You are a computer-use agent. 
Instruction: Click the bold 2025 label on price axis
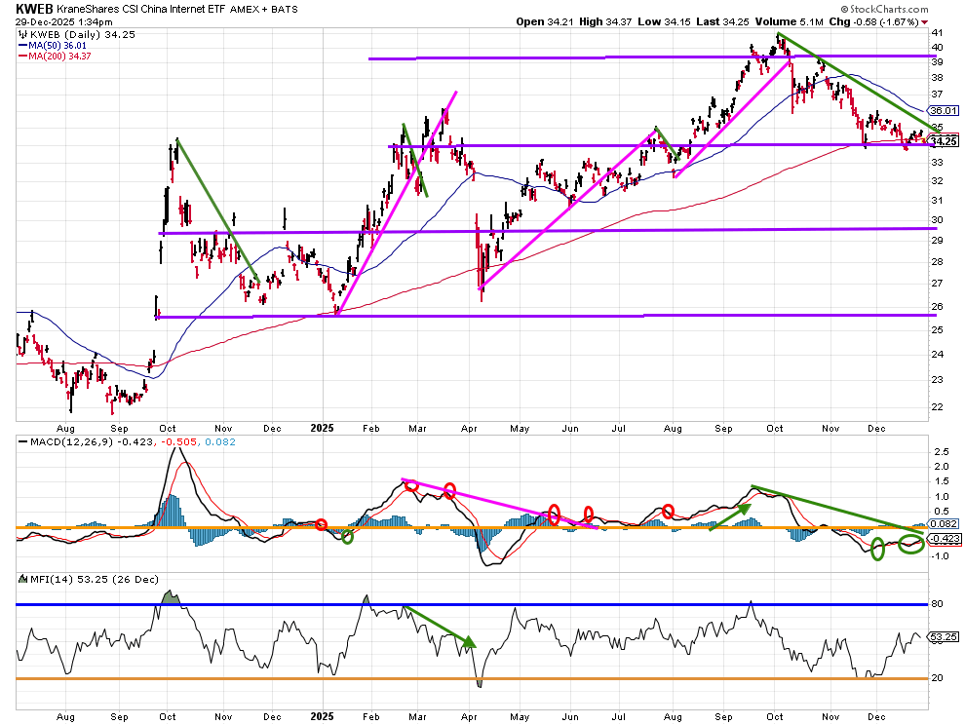(322, 425)
